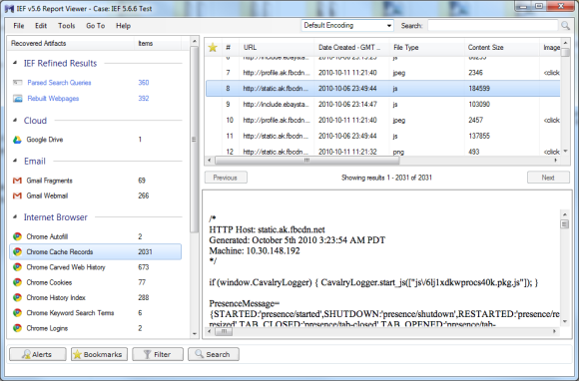Click the magnifier search icon in toolbar
The width and height of the screenshot is (579, 381).
click(565, 26)
